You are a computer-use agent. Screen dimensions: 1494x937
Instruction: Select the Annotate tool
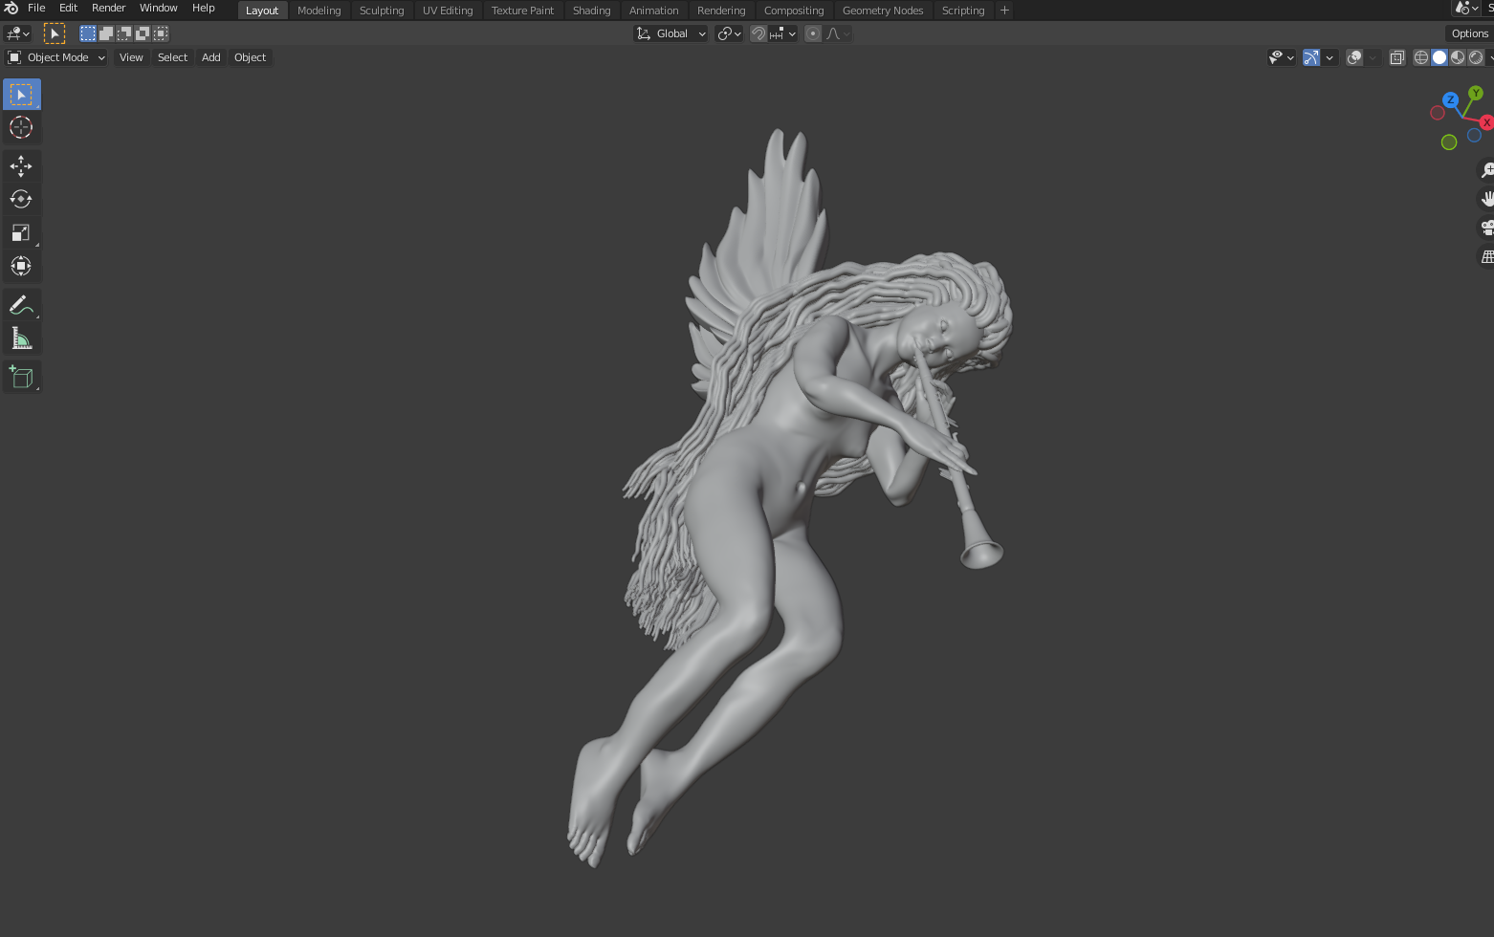[x=21, y=305]
